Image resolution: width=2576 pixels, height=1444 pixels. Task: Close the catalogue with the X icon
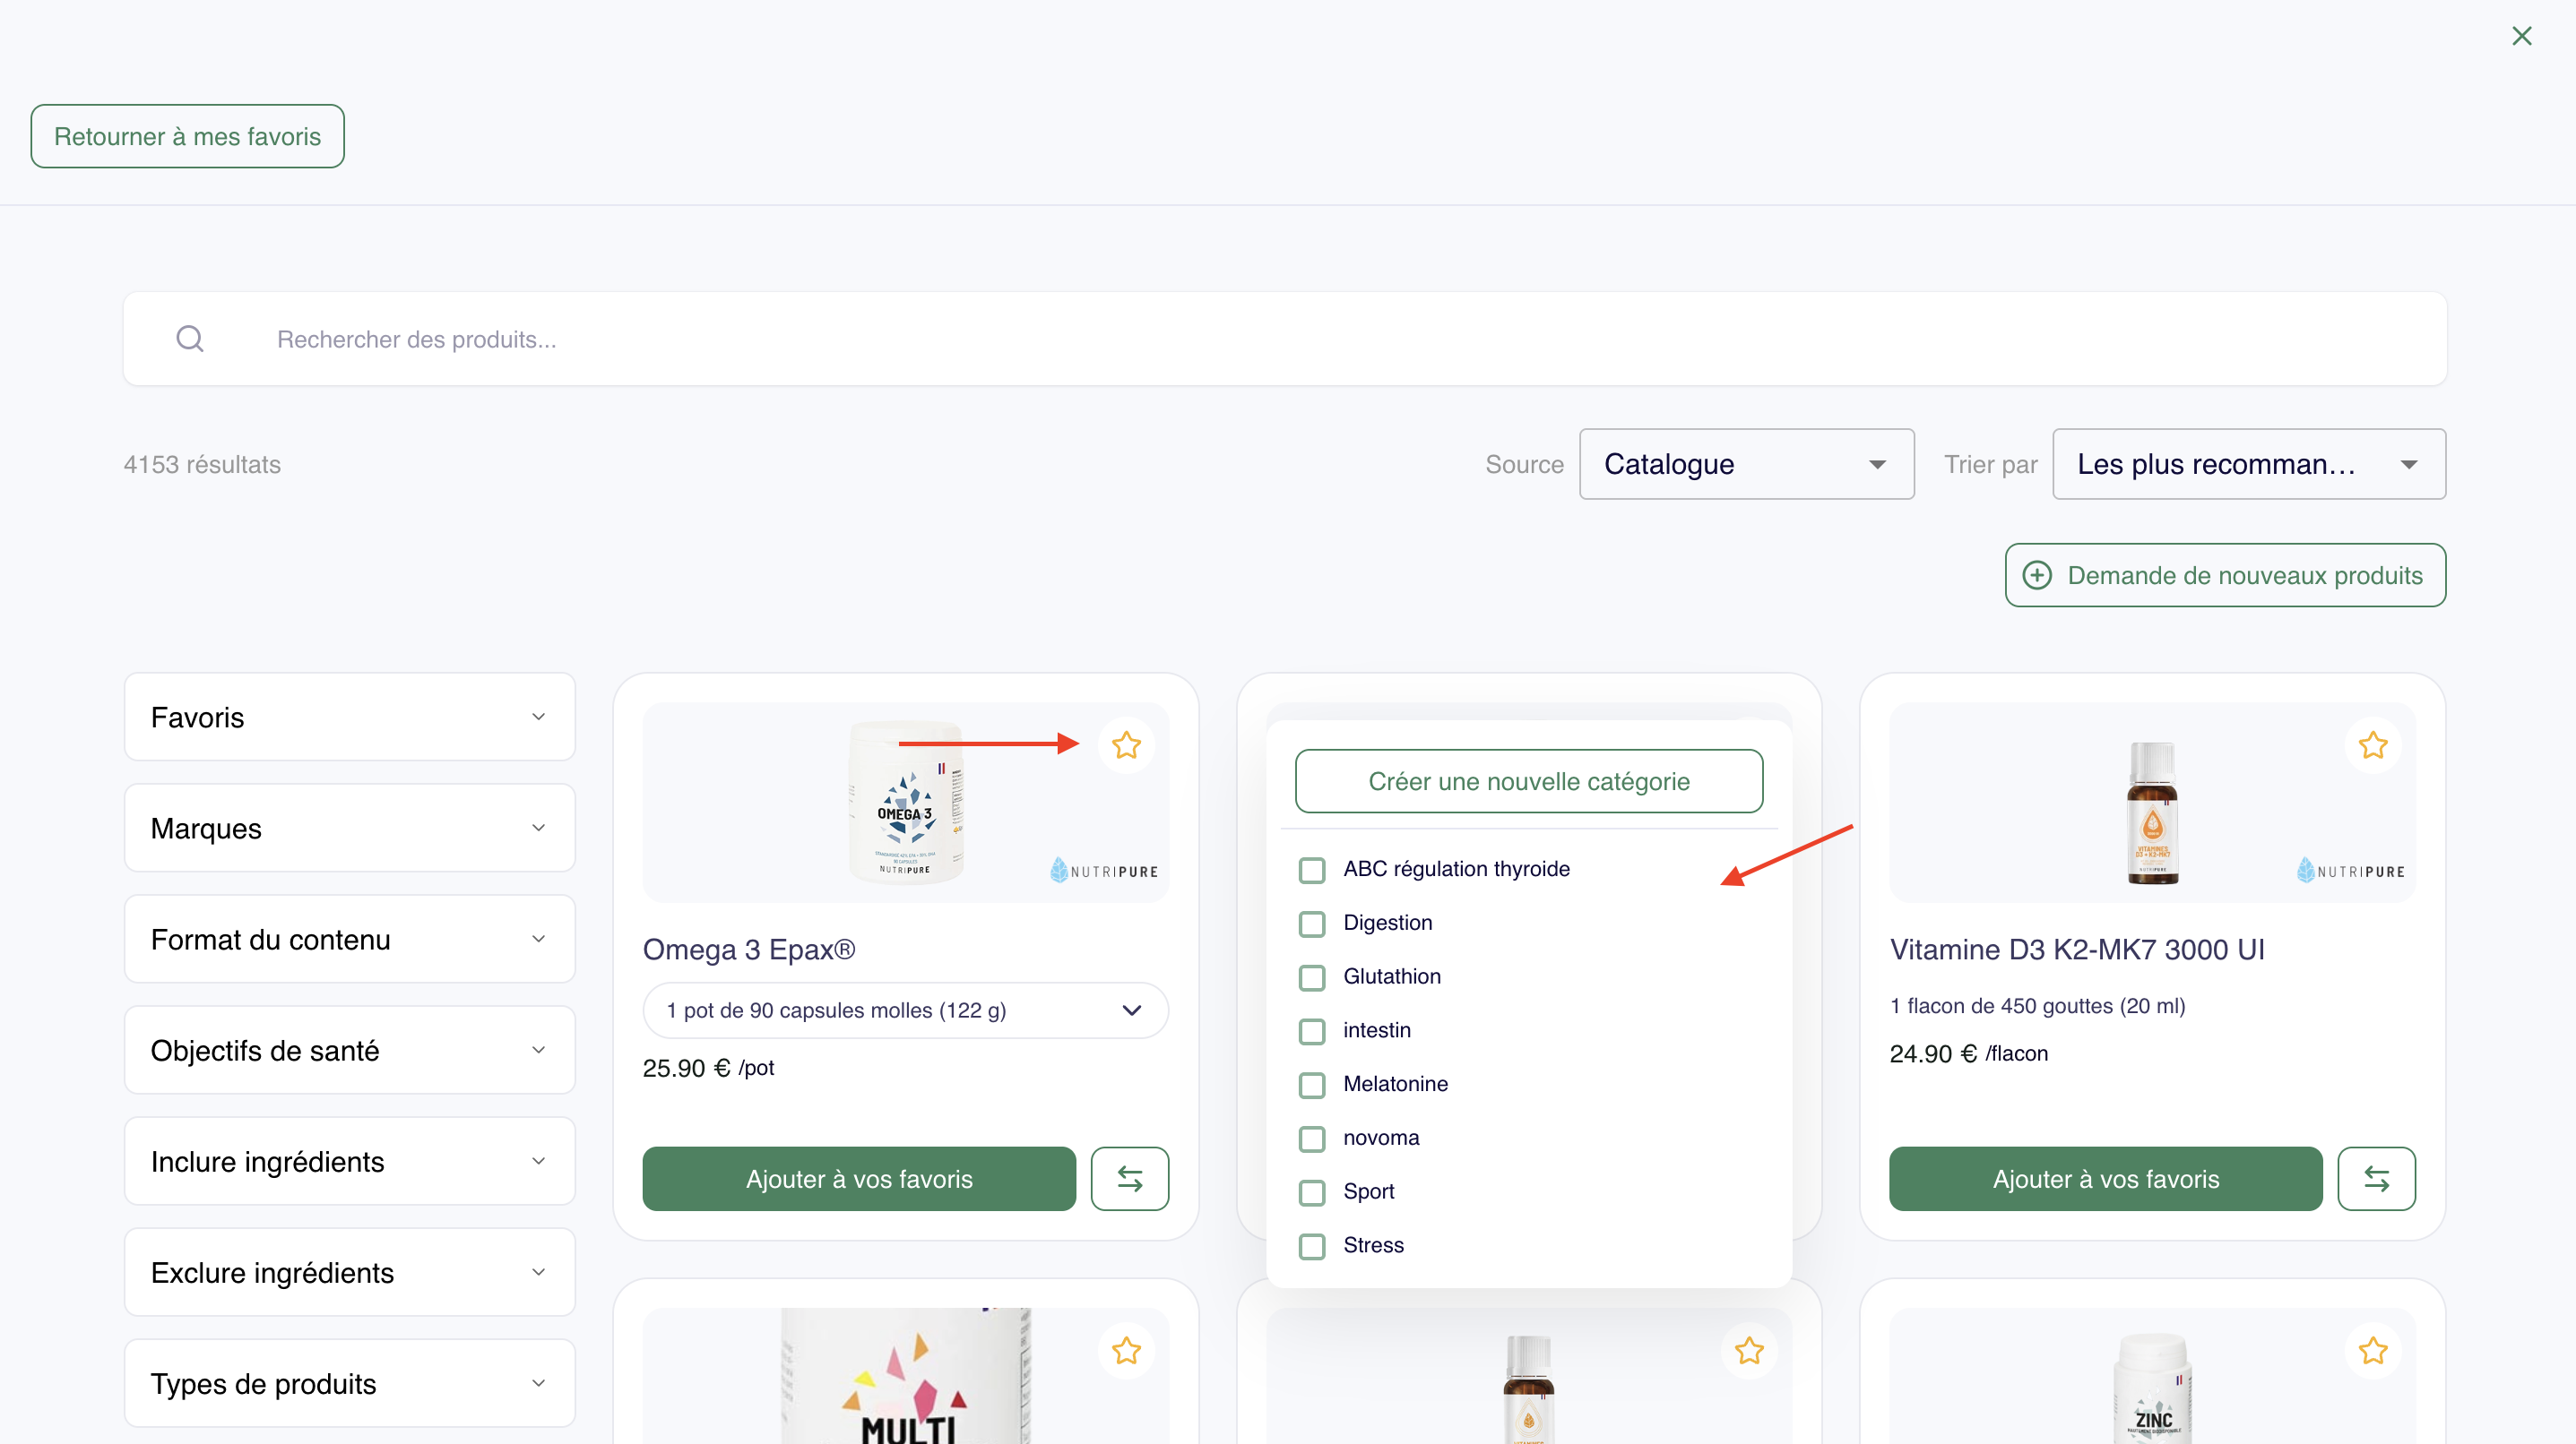tap(2521, 37)
